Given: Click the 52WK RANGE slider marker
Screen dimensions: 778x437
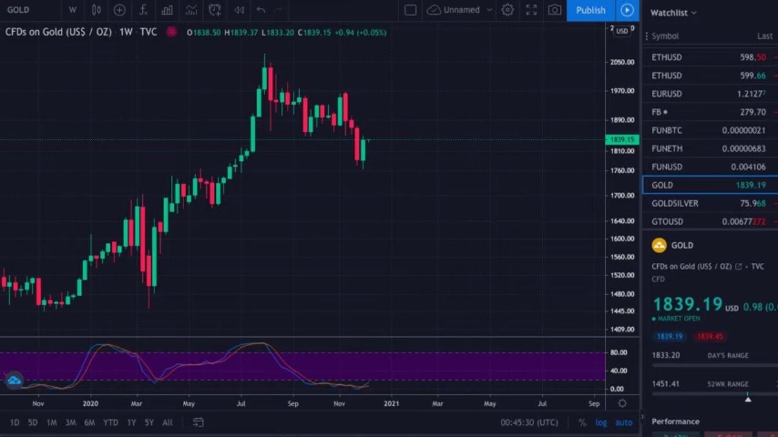Looking at the screenshot, I should 748,398.
